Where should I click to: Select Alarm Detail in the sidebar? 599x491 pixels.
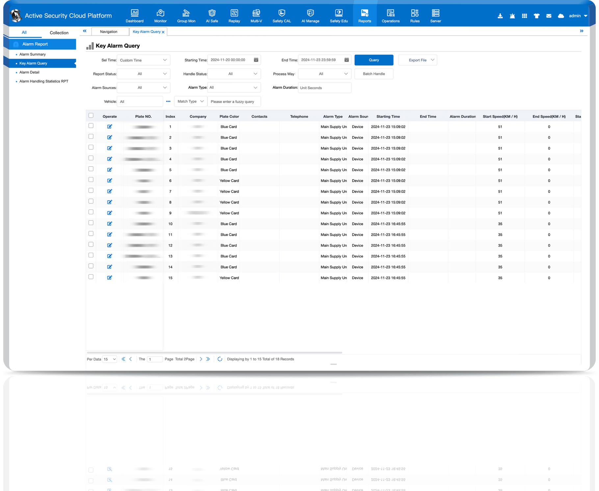coord(29,72)
